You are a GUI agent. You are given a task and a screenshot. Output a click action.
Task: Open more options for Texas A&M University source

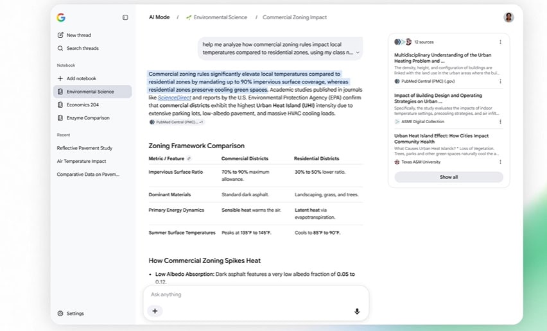click(500, 162)
